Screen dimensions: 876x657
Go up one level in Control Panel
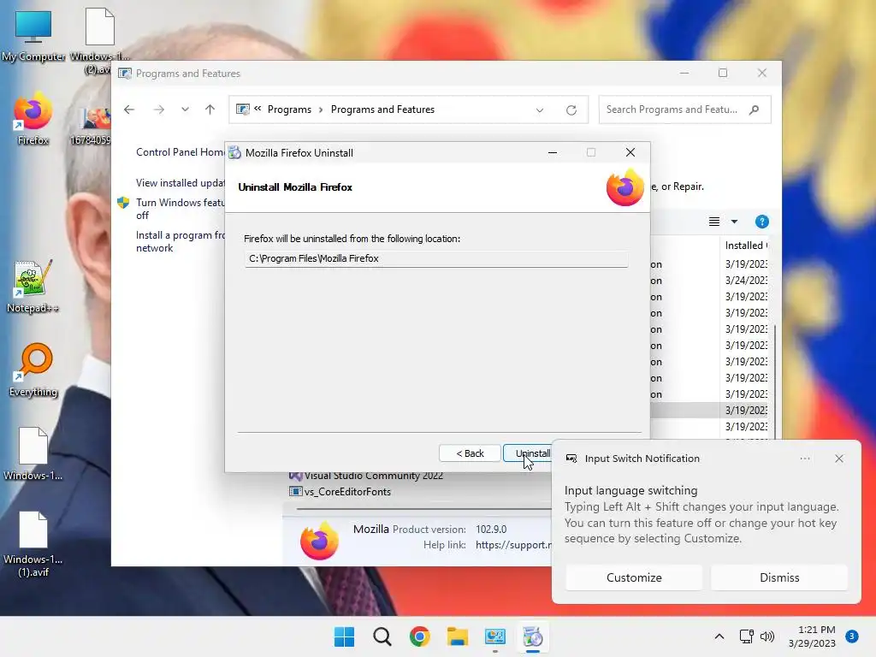(210, 109)
